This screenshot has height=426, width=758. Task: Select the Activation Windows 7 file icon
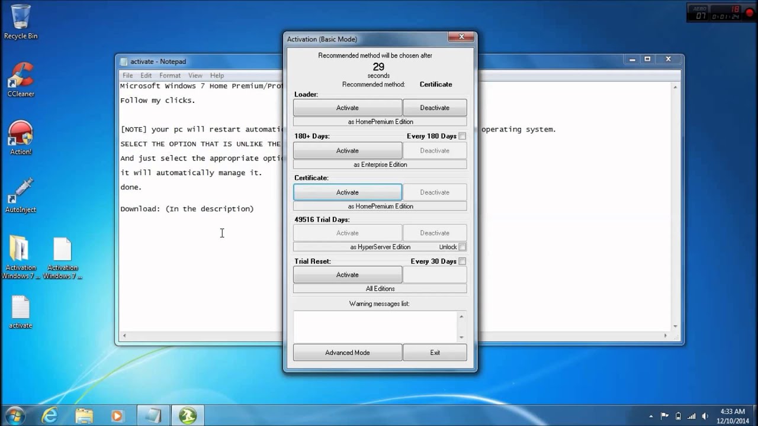coord(62,259)
